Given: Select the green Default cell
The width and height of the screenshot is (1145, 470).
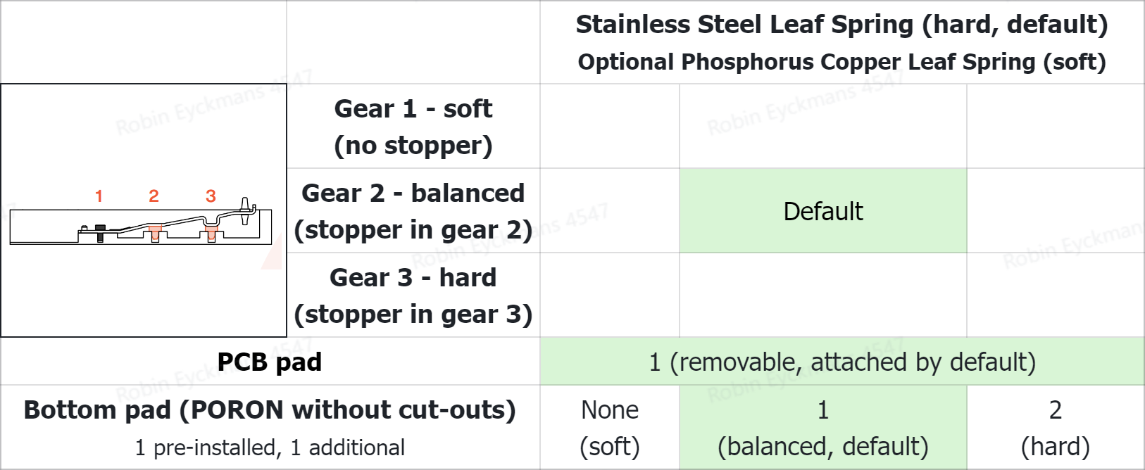Looking at the screenshot, I should pyautogui.click(x=822, y=211).
